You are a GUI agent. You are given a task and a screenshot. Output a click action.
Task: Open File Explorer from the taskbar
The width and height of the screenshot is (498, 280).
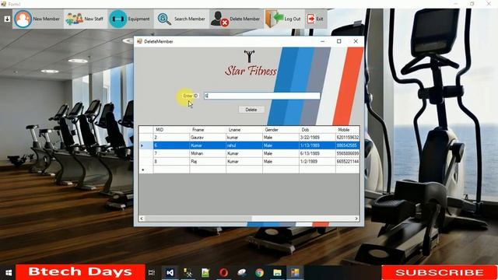pyautogui.click(x=277, y=273)
